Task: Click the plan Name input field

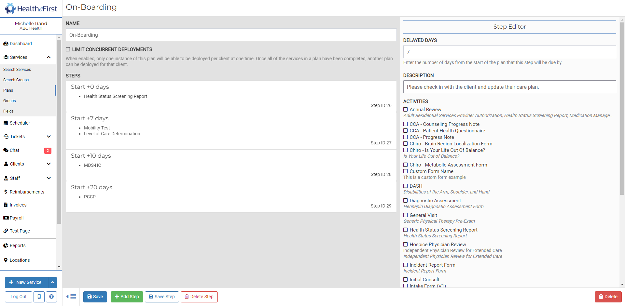Action: point(231,35)
